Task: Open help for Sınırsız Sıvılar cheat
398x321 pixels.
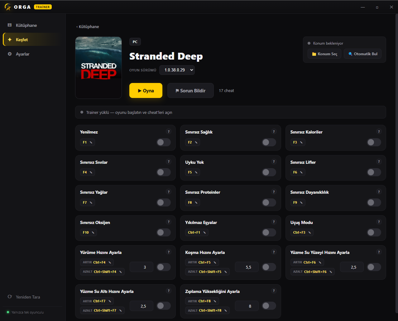Action: [x=169, y=162]
